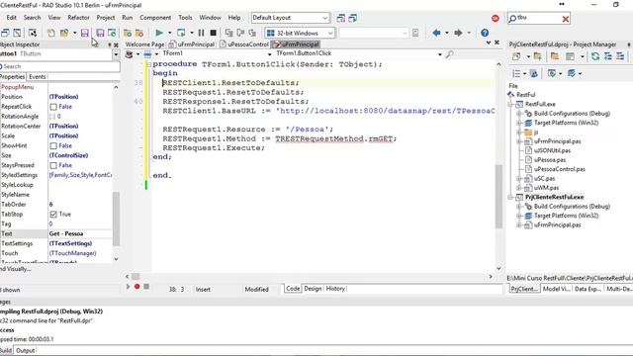Click the Pause button in the debug toolbar
Image resolution: width=633 pixels, height=356 pixels.
click(x=201, y=33)
